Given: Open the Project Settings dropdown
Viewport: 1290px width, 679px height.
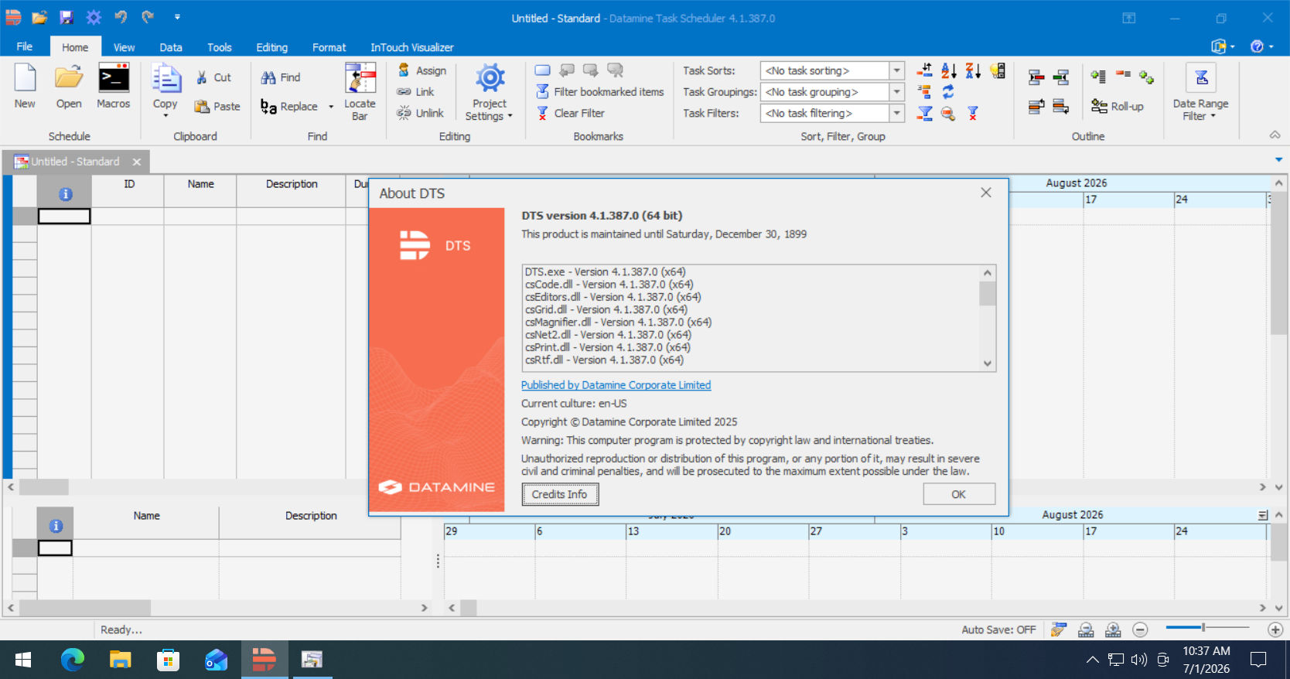Looking at the screenshot, I should [x=490, y=92].
